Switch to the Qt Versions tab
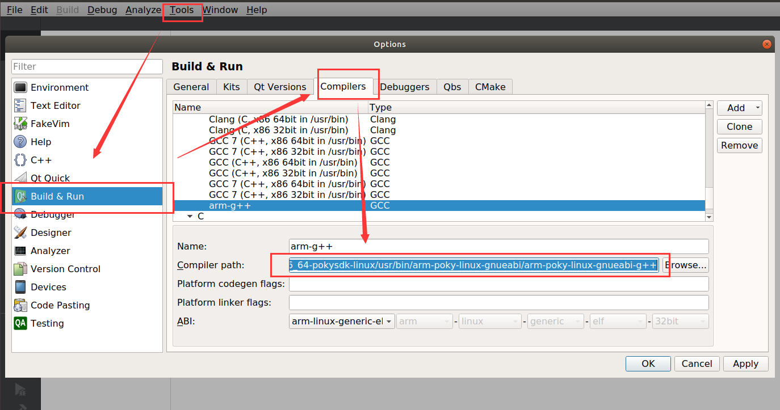Viewport: 780px width, 410px height. click(x=280, y=87)
